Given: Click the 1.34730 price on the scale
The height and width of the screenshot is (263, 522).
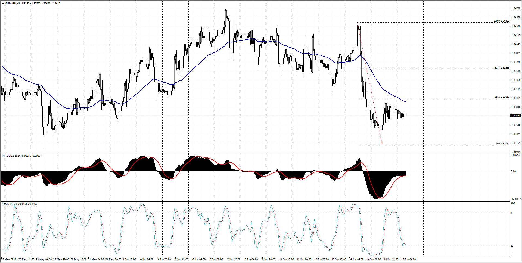Looking at the screenshot, I should (x=516, y=8).
